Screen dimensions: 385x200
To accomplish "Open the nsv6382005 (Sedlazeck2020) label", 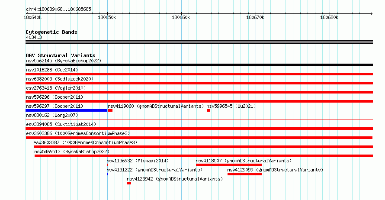I will point(60,79).
